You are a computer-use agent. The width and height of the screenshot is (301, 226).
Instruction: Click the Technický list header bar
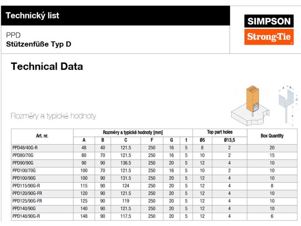point(115,16)
